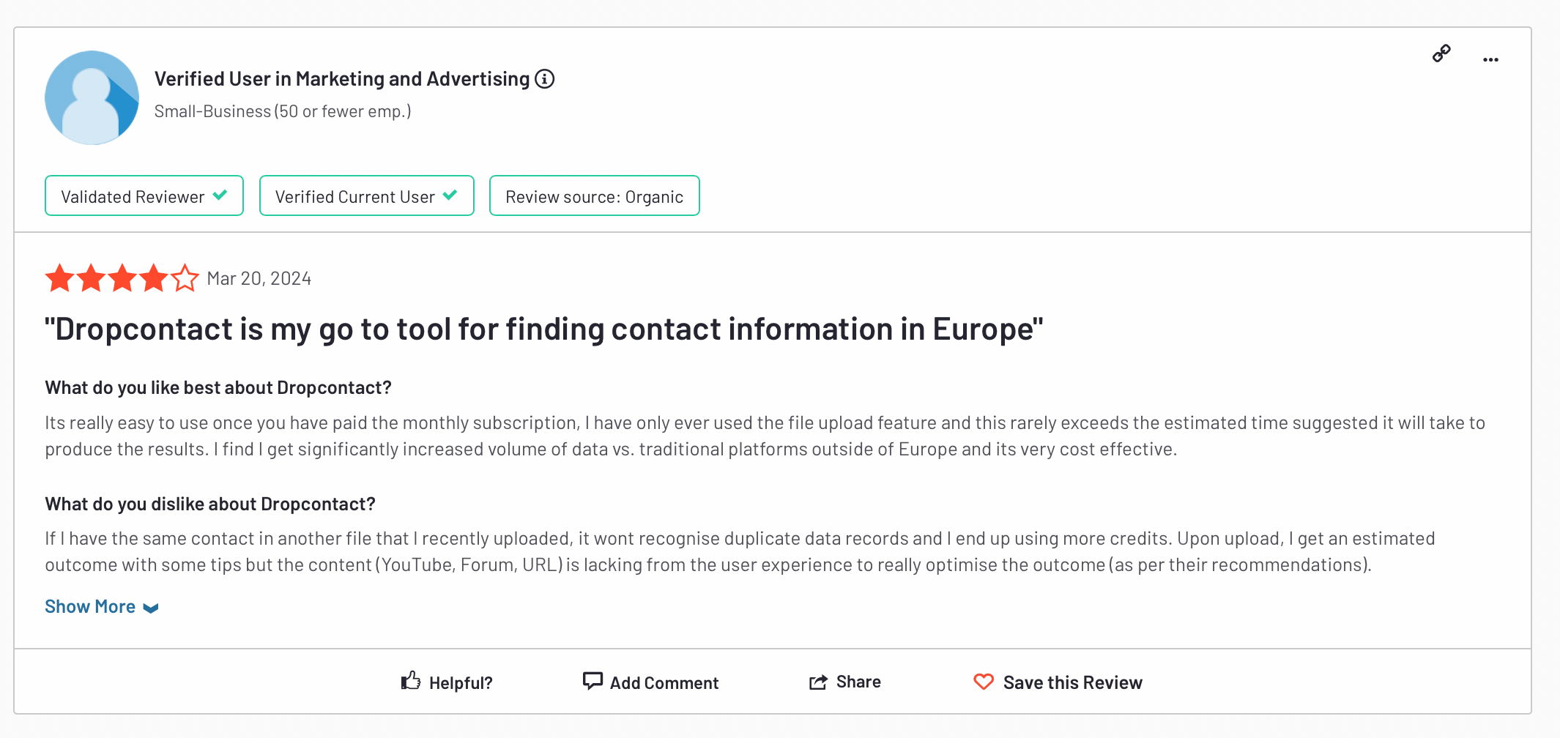Open the three-dot more options menu
Screen dimensions: 1560x738
coord(1490,60)
